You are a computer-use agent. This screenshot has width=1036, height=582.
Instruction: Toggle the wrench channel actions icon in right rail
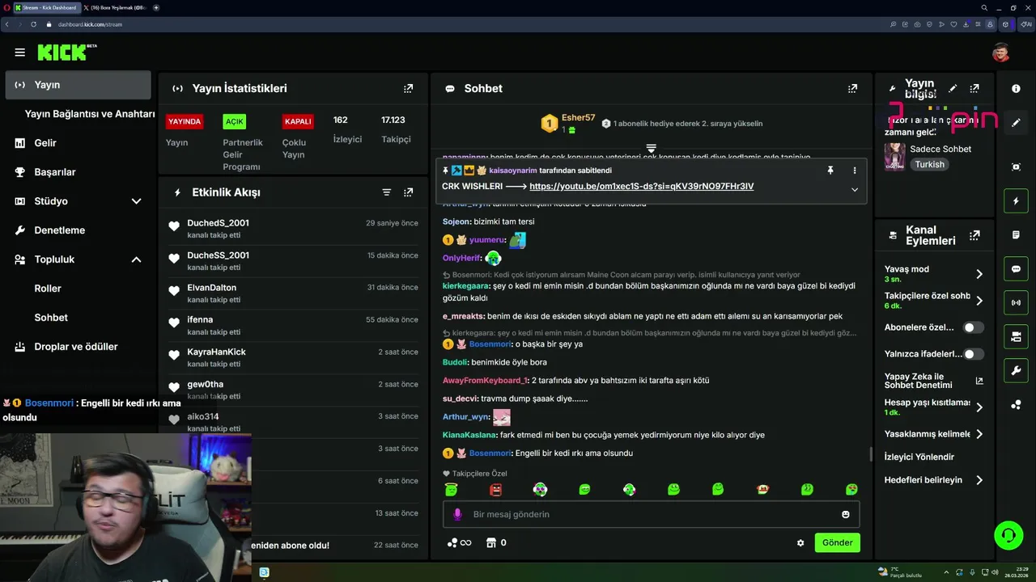[x=1016, y=371]
